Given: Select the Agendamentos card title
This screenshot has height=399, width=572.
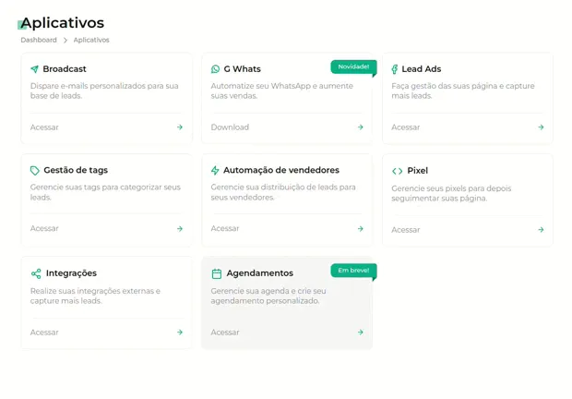Looking at the screenshot, I should coord(260,273).
